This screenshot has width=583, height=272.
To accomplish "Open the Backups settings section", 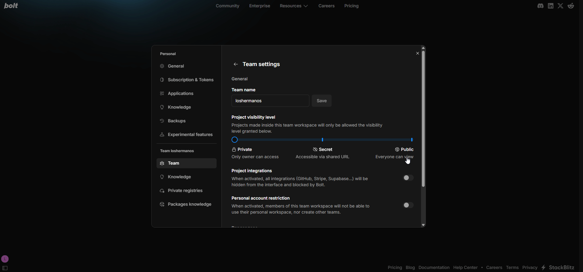I will tap(186, 121).
